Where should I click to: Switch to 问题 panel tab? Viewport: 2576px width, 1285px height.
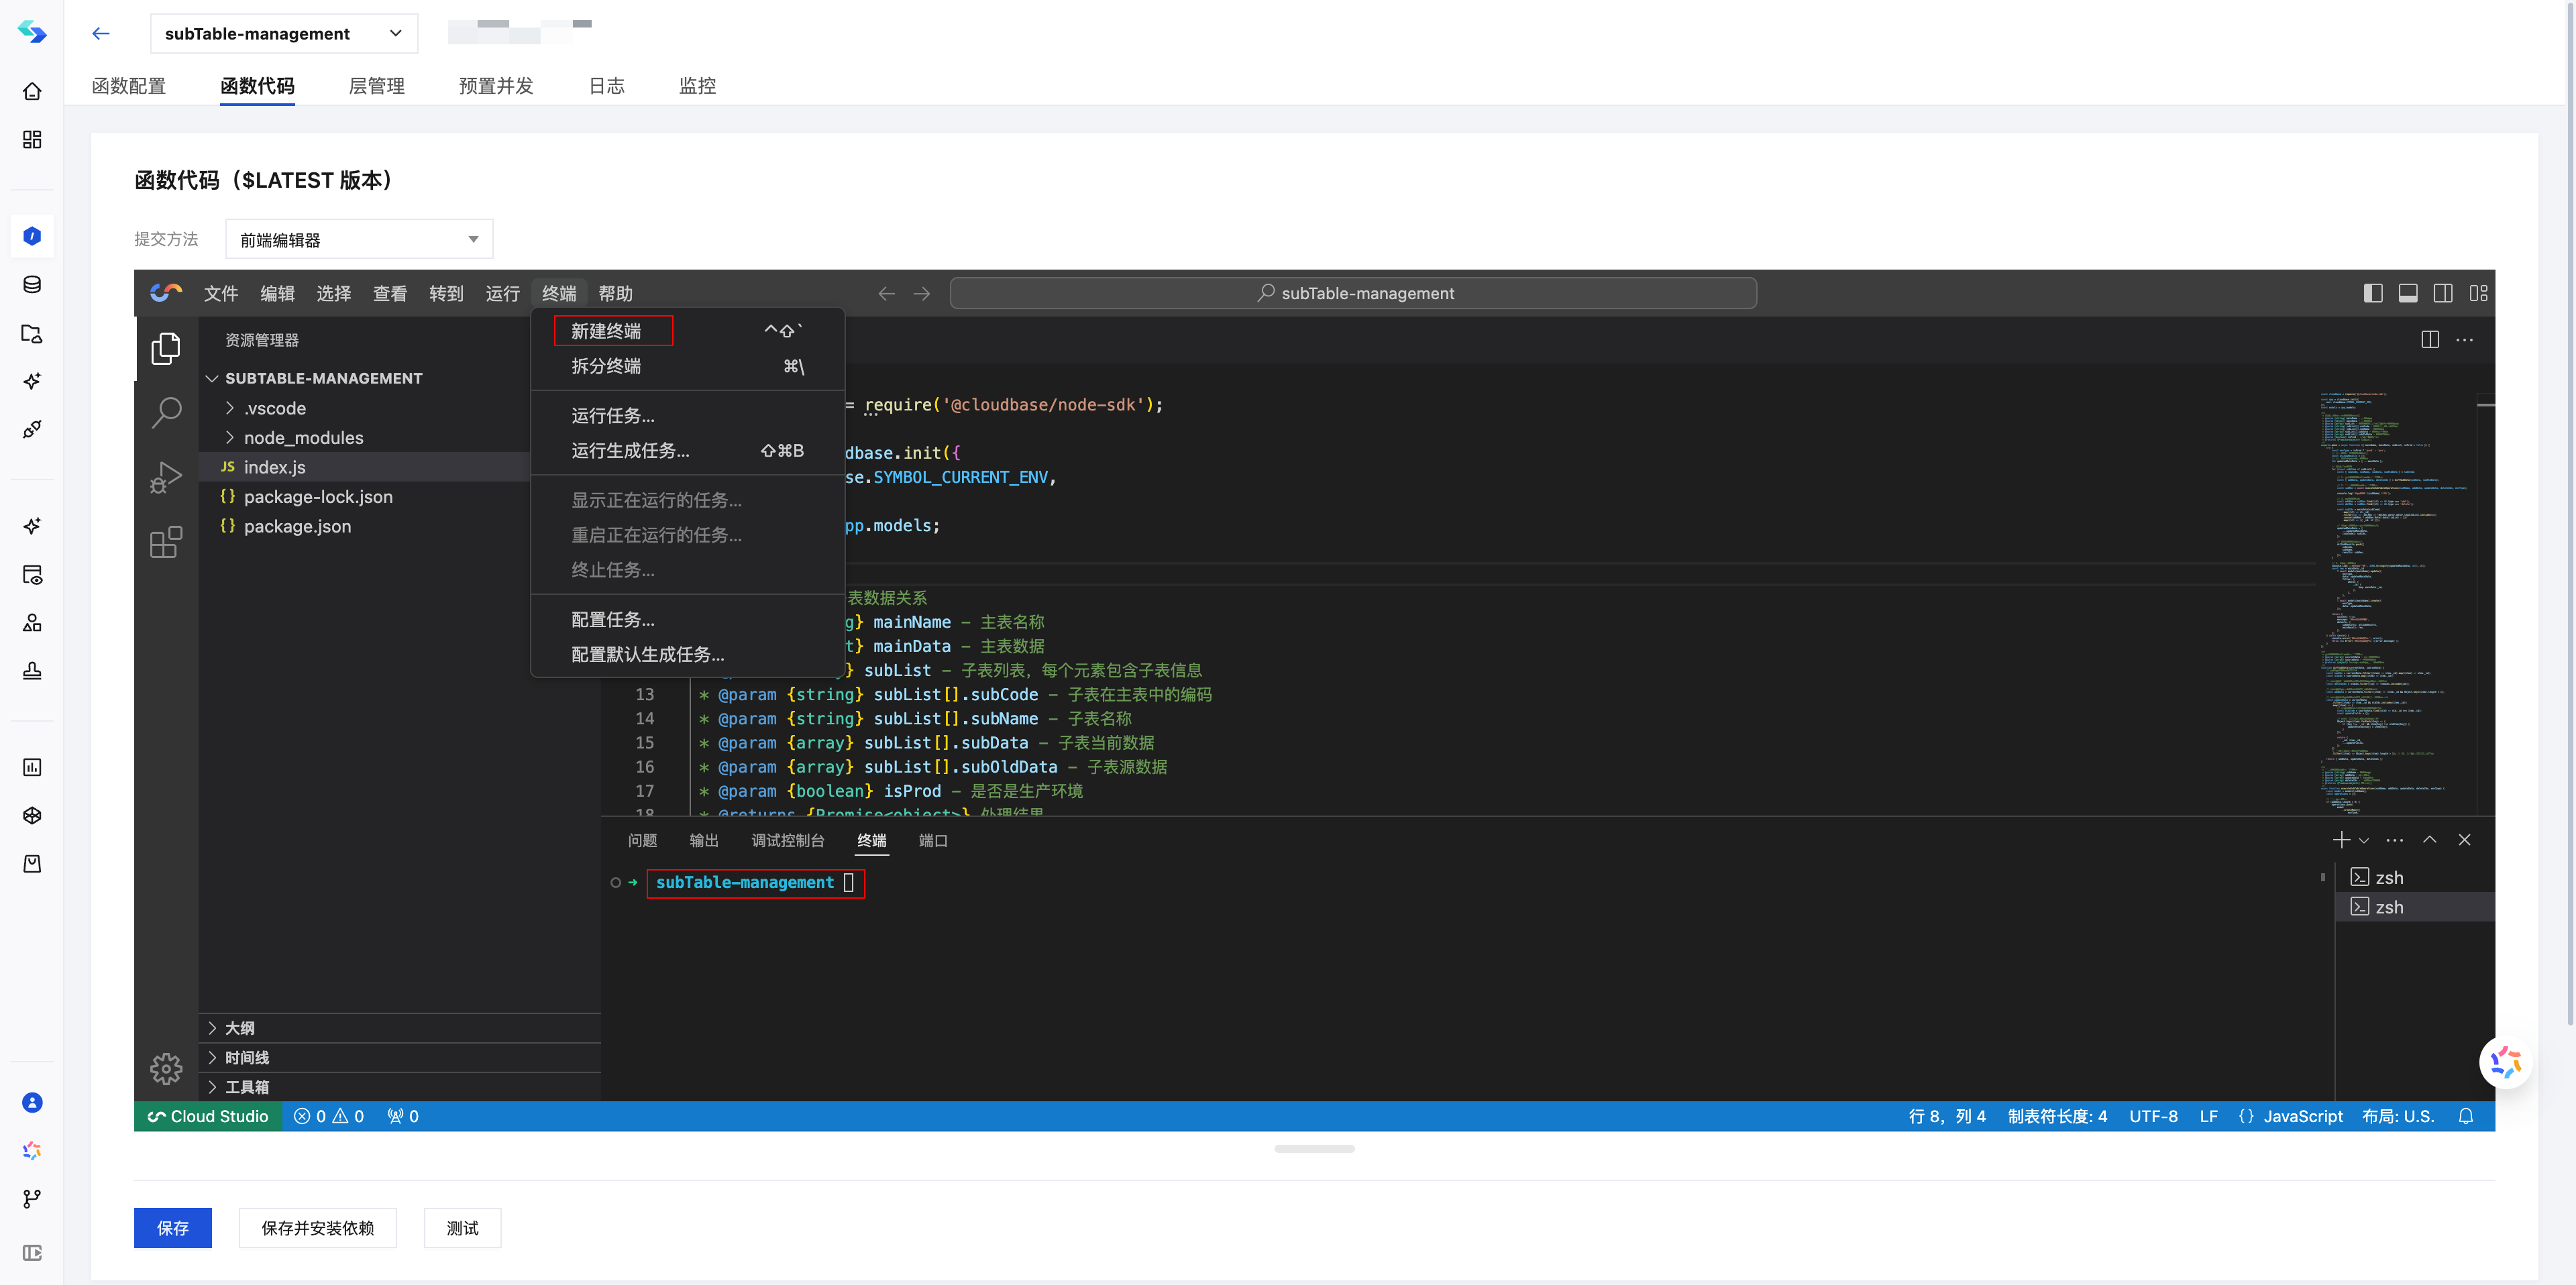click(642, 840)
